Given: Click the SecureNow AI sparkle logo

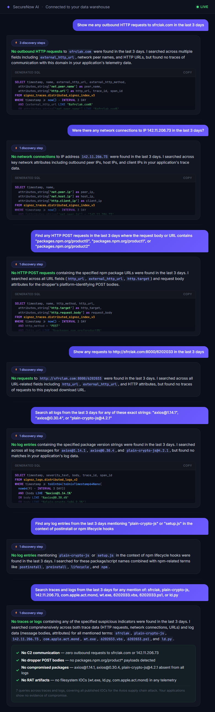Looking at the screenshot, I should [x=8, y=7].
